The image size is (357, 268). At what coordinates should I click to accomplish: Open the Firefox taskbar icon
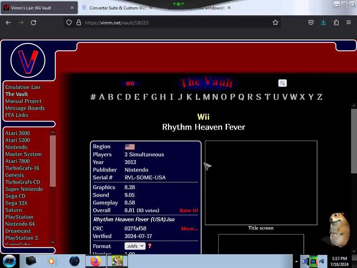coord(96,261)
